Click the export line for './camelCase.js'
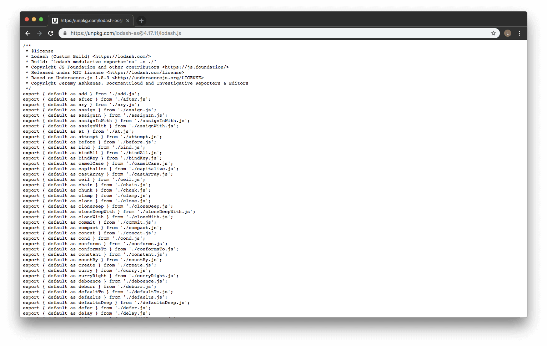 (x=98, y=163)
